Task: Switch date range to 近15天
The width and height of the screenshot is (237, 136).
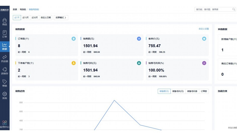Action: click(x=25, y=18)
